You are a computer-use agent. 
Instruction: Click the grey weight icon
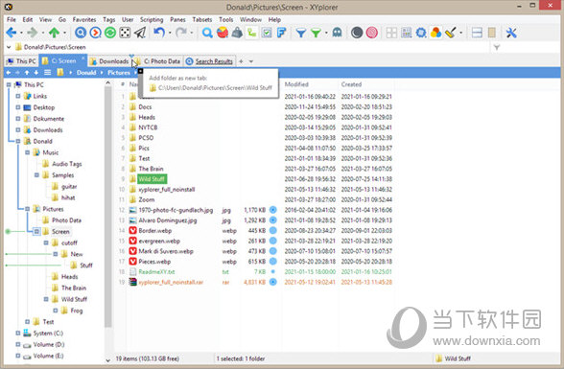click(237, 33)
